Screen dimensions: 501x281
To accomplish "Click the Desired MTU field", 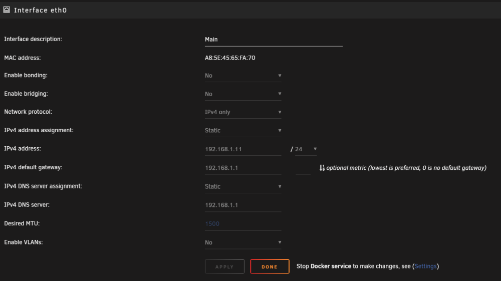I will [x=243, y=224].
